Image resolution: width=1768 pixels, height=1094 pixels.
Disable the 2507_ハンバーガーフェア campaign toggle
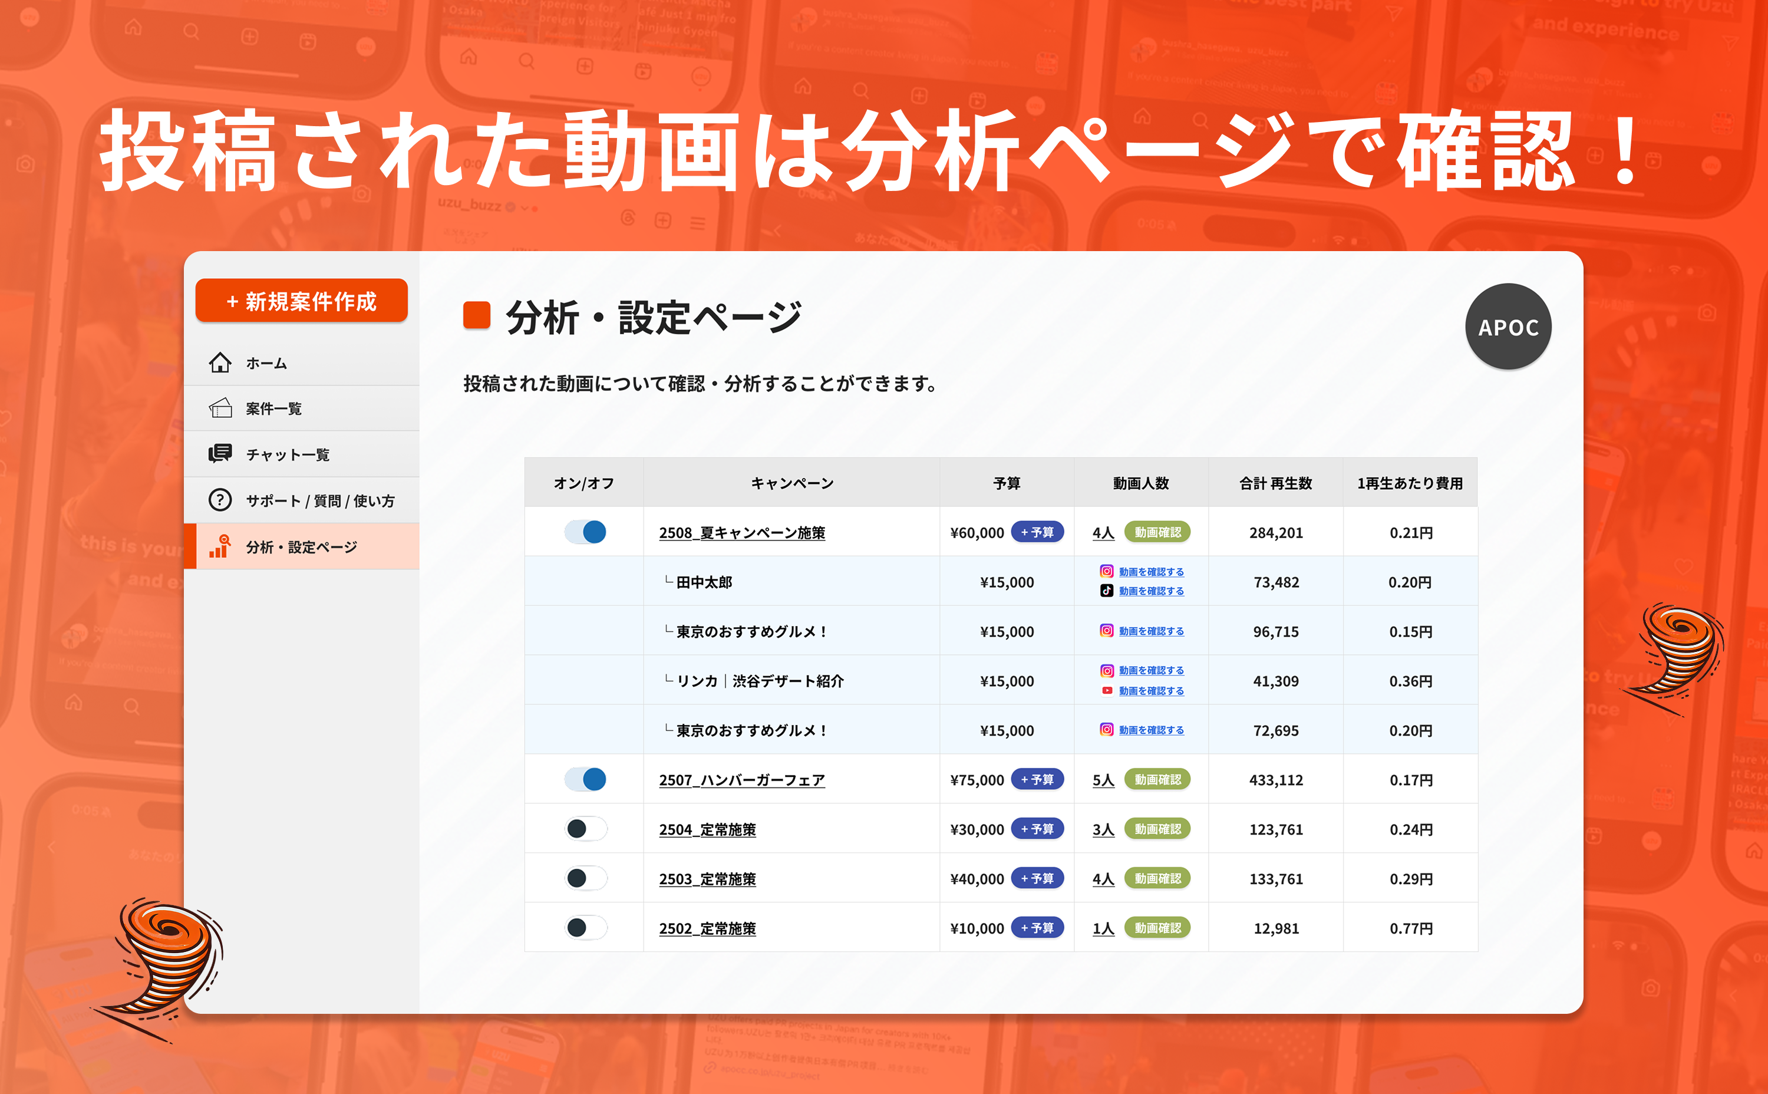tap(585, 779)
